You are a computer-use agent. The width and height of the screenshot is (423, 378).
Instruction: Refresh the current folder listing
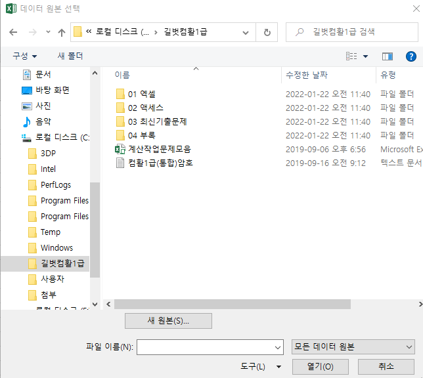click(x=267, y=32)
